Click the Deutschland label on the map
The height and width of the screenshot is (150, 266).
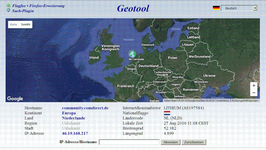(x=148, y=66)
